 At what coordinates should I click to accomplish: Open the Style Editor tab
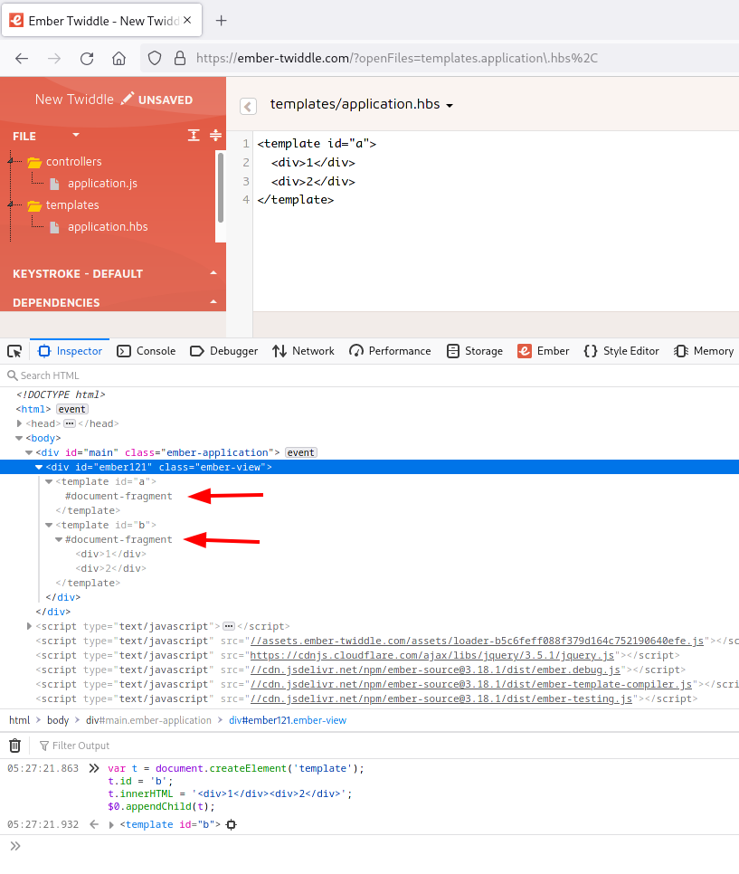click(621, 351)
